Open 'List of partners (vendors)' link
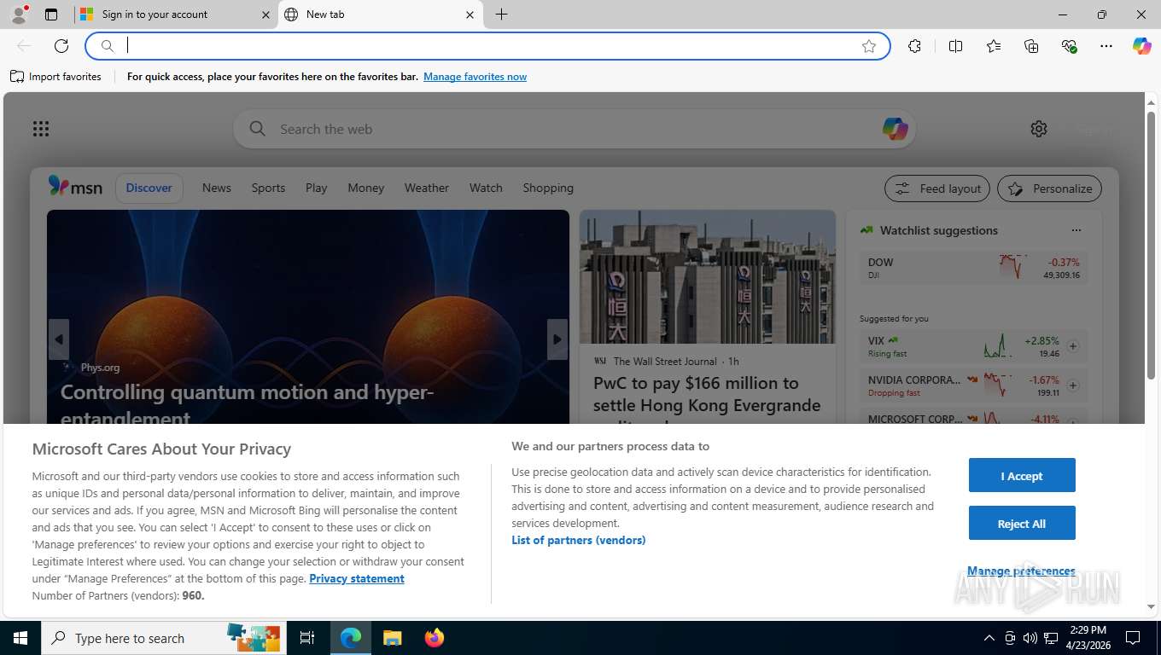This screenshot has width=1161, height=655. pyautogui.click(x=578, y=540)
